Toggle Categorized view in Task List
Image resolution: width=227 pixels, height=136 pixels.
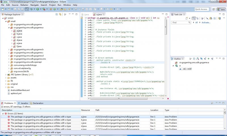coord(194,18)
